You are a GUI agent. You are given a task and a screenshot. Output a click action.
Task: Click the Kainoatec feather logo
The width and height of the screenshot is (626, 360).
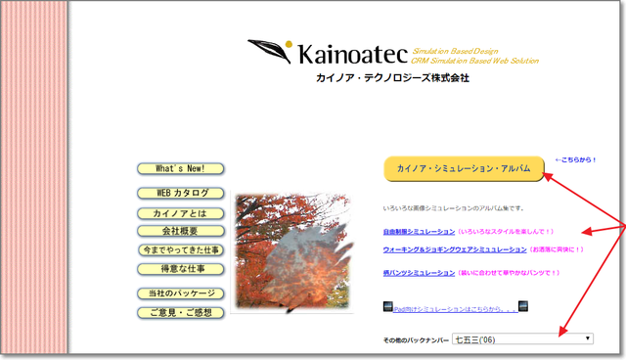(270, 51)
